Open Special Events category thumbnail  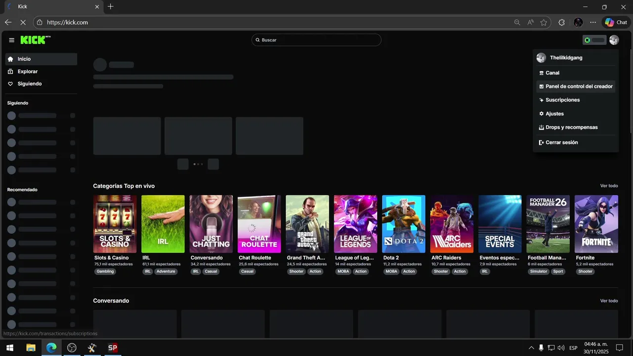pos(500,224)
